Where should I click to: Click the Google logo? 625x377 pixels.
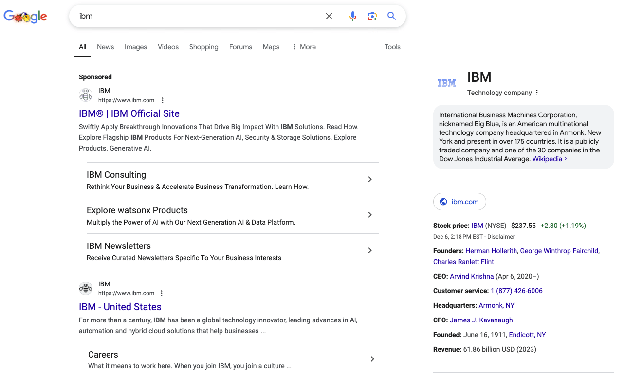[25, 17]
